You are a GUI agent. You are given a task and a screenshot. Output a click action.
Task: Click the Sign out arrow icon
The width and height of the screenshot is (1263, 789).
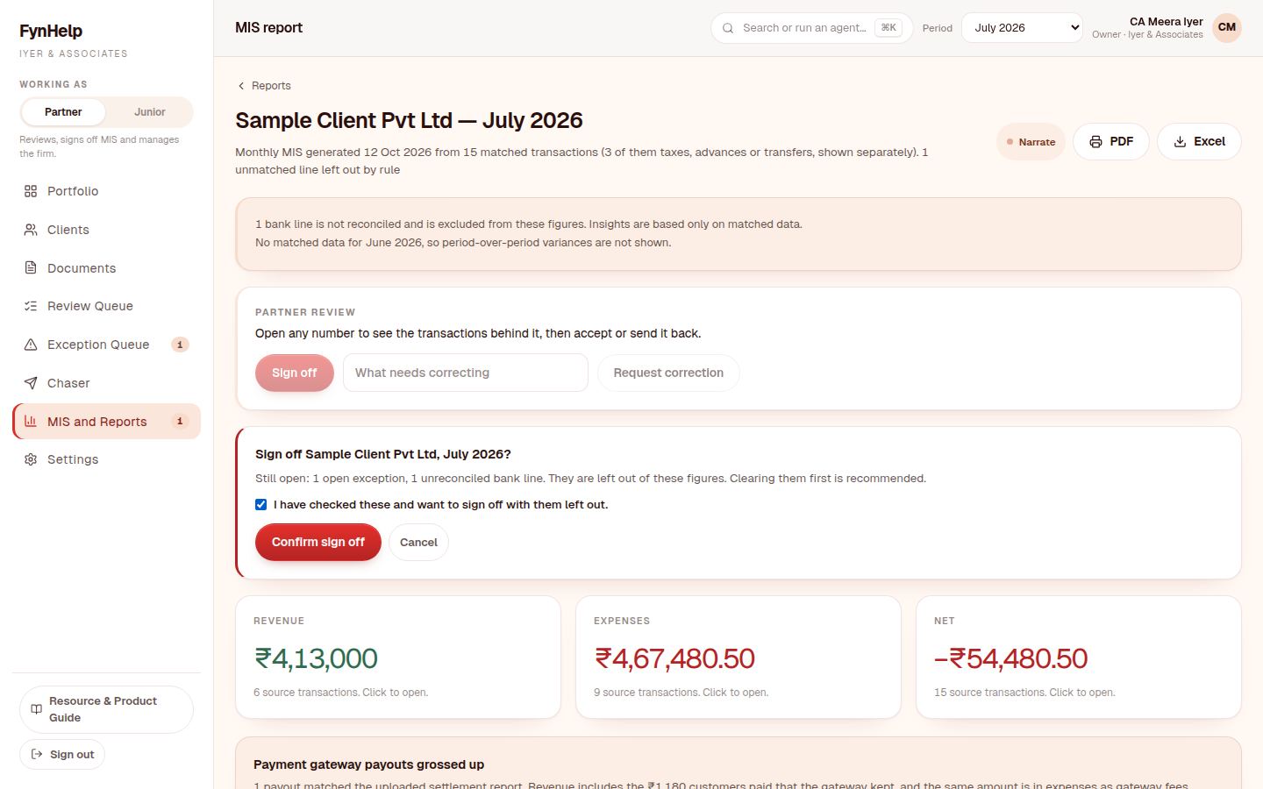coord(37,754)
